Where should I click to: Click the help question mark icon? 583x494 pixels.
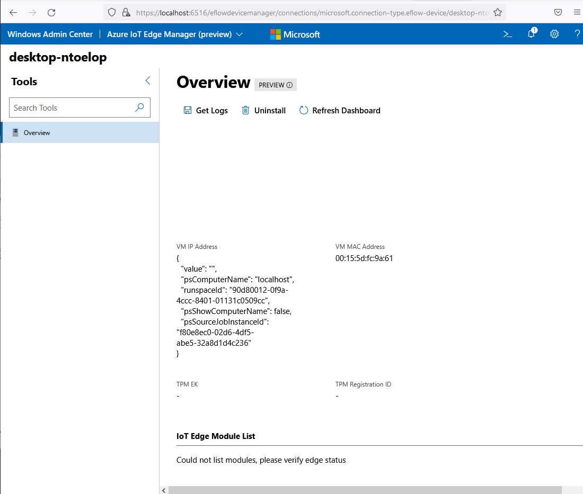pyautogui.click(x=577, y=34)
